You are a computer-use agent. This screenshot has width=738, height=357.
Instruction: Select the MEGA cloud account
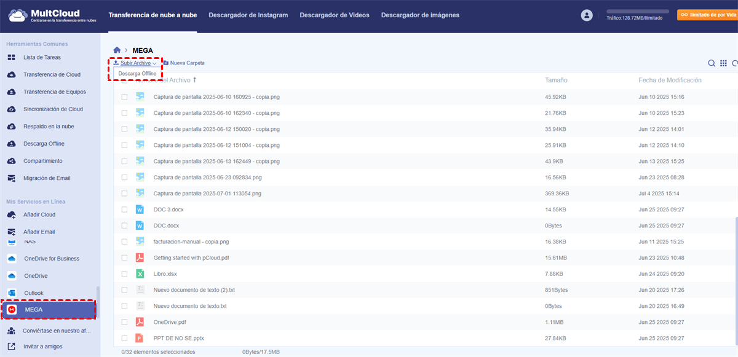tap(49, 310)
